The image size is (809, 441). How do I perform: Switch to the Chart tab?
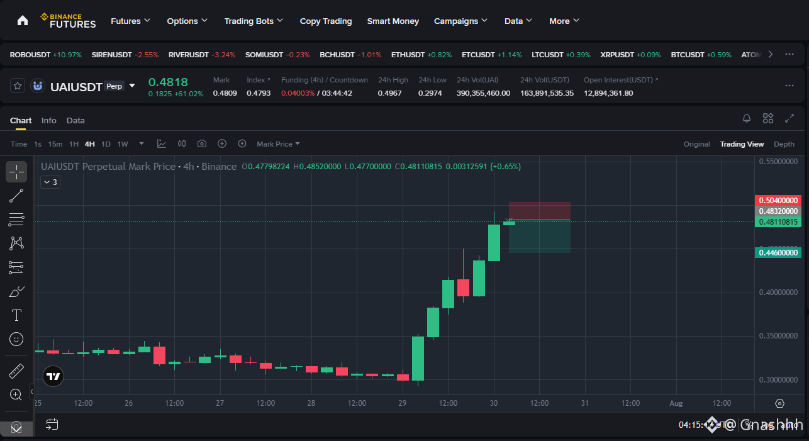21,120
